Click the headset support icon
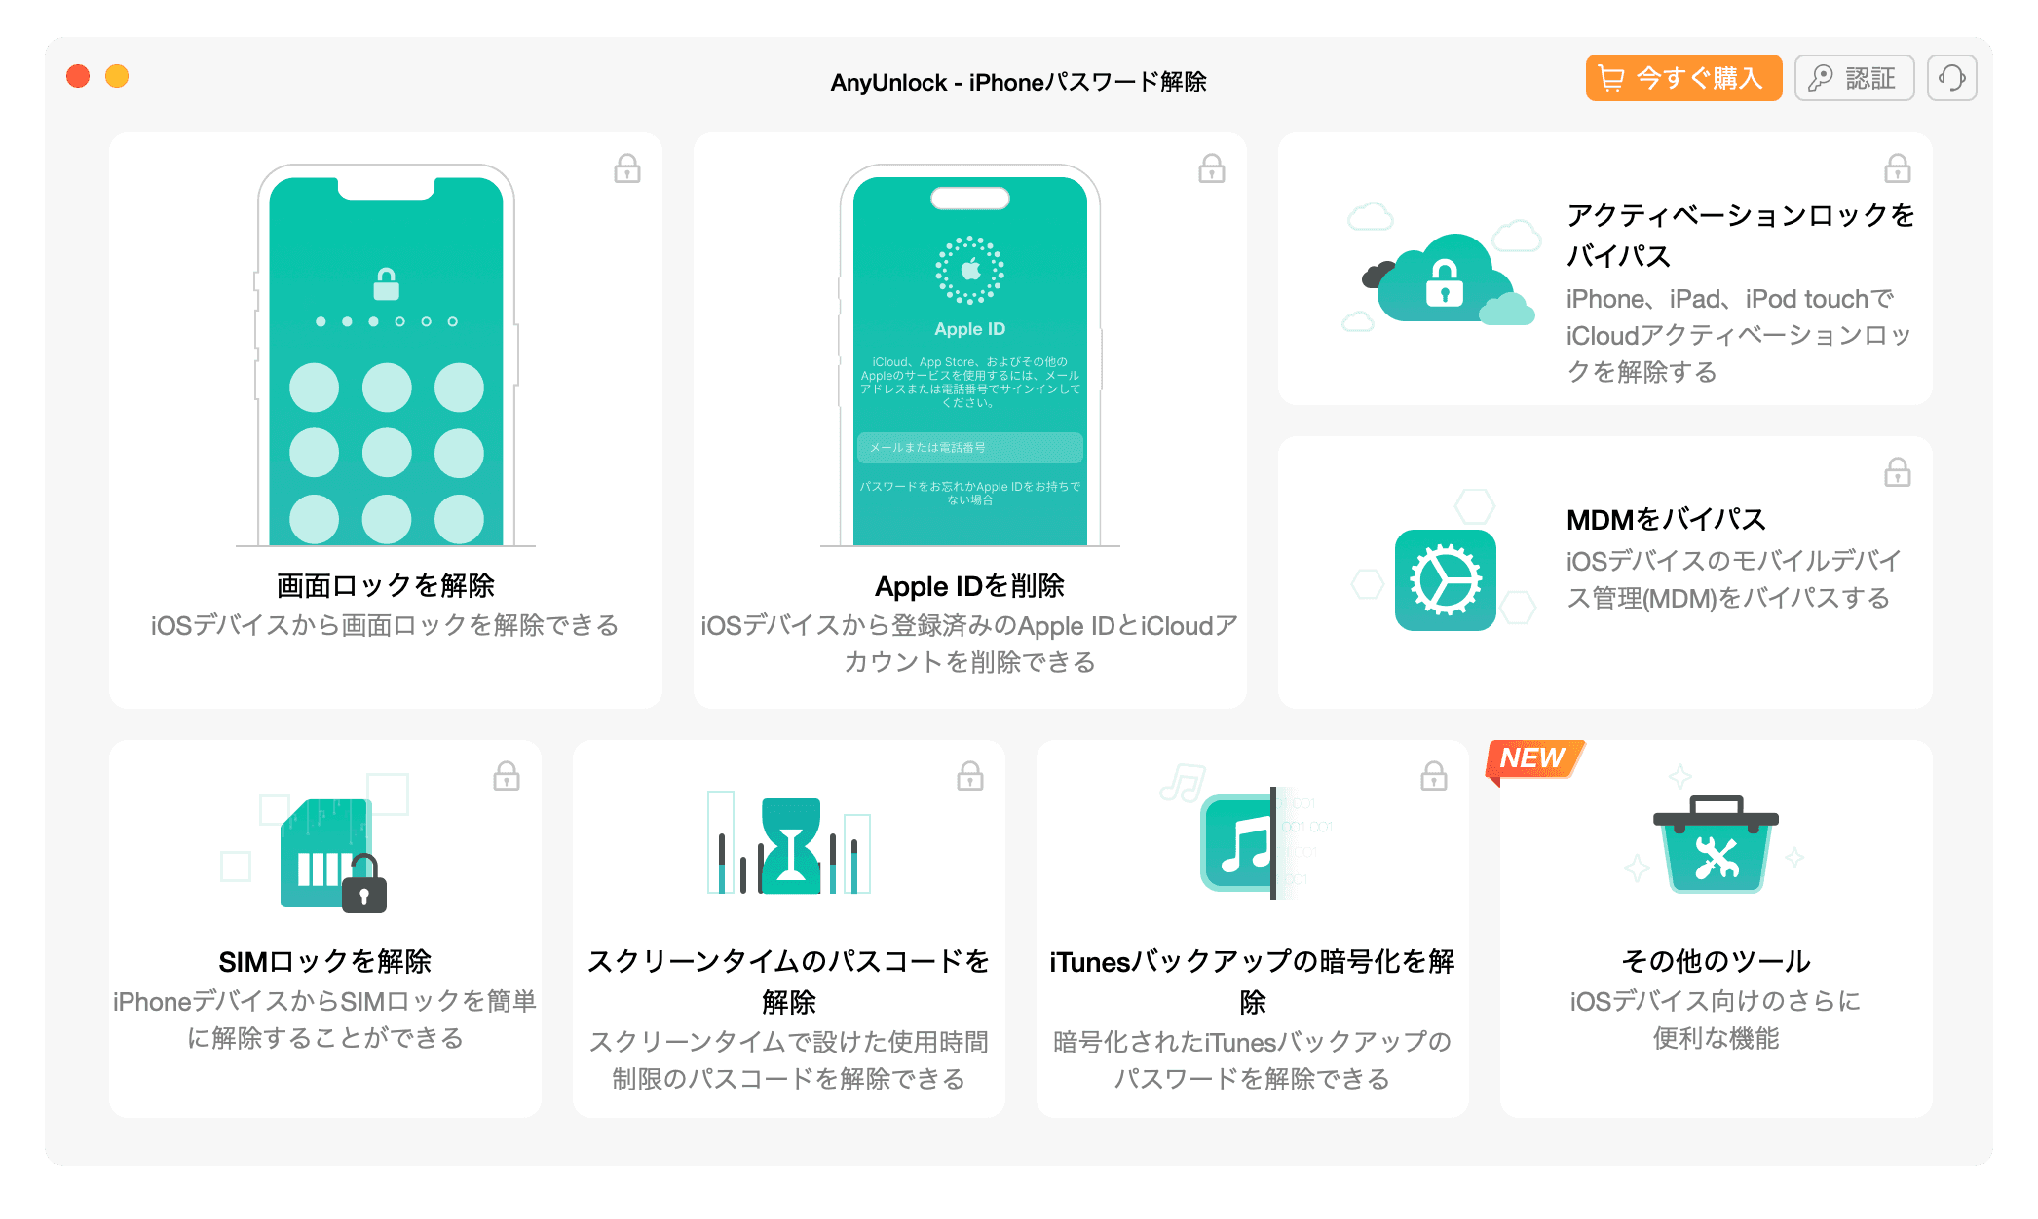This screenshot has height=1219, width=2038. [1951, 78]
